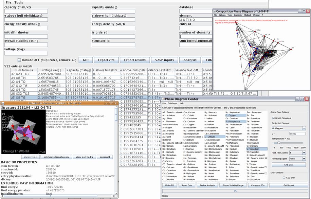Click the Export results button
This screenshot has width=311, height=199.
[x=135, y=60]
